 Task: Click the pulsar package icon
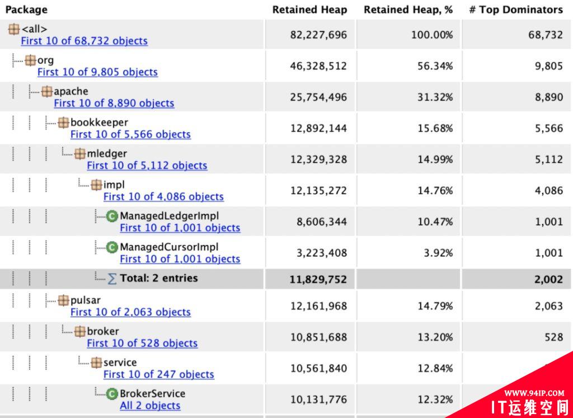click(x=63, y=300)
